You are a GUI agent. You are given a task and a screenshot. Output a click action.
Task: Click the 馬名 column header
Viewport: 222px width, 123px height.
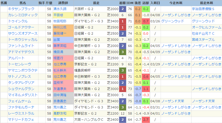23,3
